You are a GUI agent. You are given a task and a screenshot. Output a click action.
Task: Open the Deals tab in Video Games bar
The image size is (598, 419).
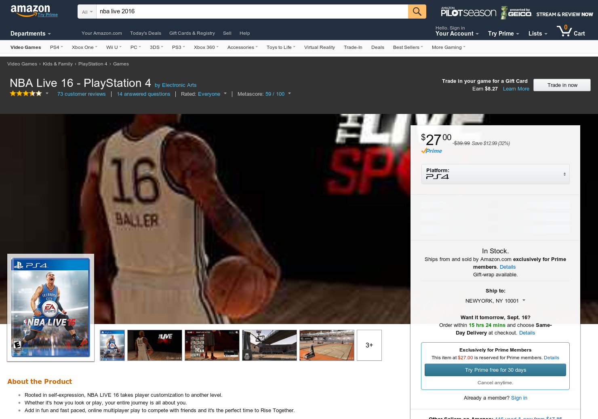coord(378,47)
